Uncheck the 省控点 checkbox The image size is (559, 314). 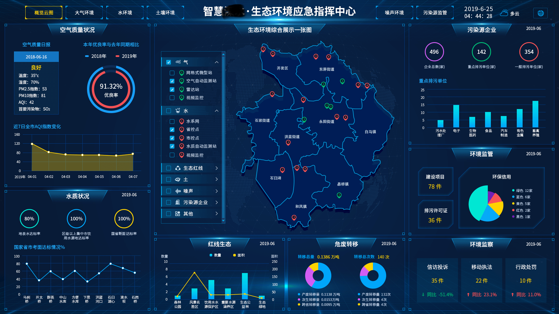[x=172, y=129]
